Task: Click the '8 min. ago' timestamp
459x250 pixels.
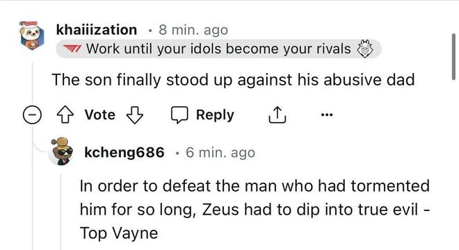Action: [193, 30]
